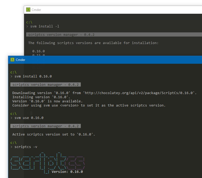Click the 'c:\' prompt above 'svm use 0.16.0'

(x=13, y=114)
